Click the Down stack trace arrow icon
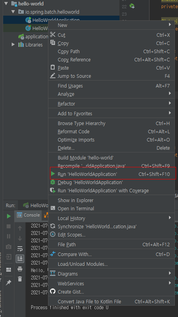Viewport: 178px width, 317px height. [20, 238]
